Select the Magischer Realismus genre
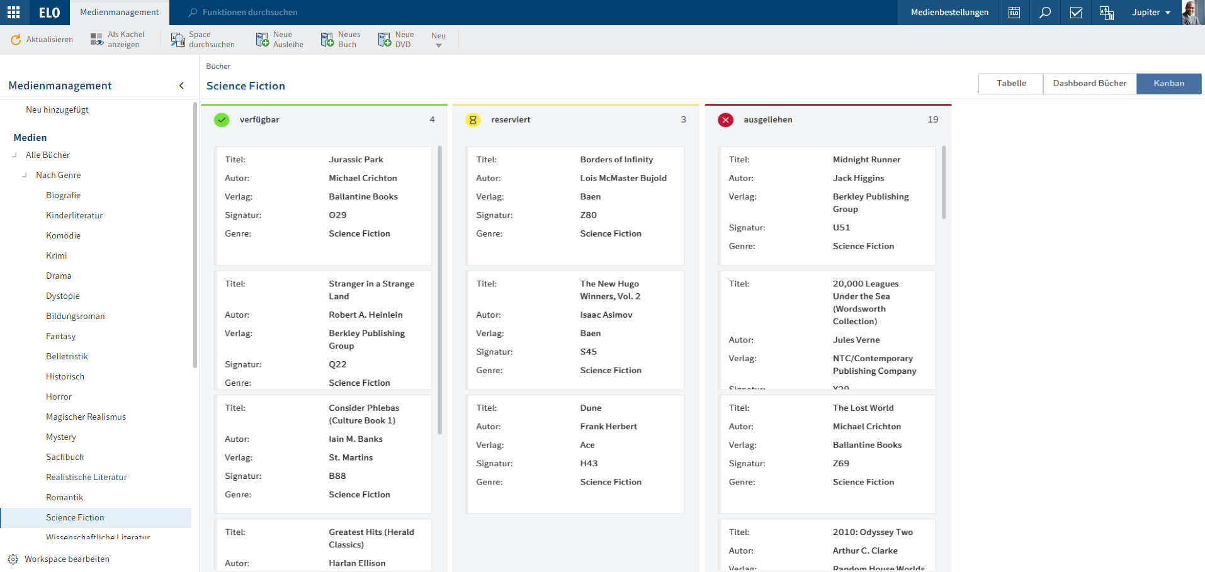Viewport: 1205px width, 572px height. click(86, 417)
